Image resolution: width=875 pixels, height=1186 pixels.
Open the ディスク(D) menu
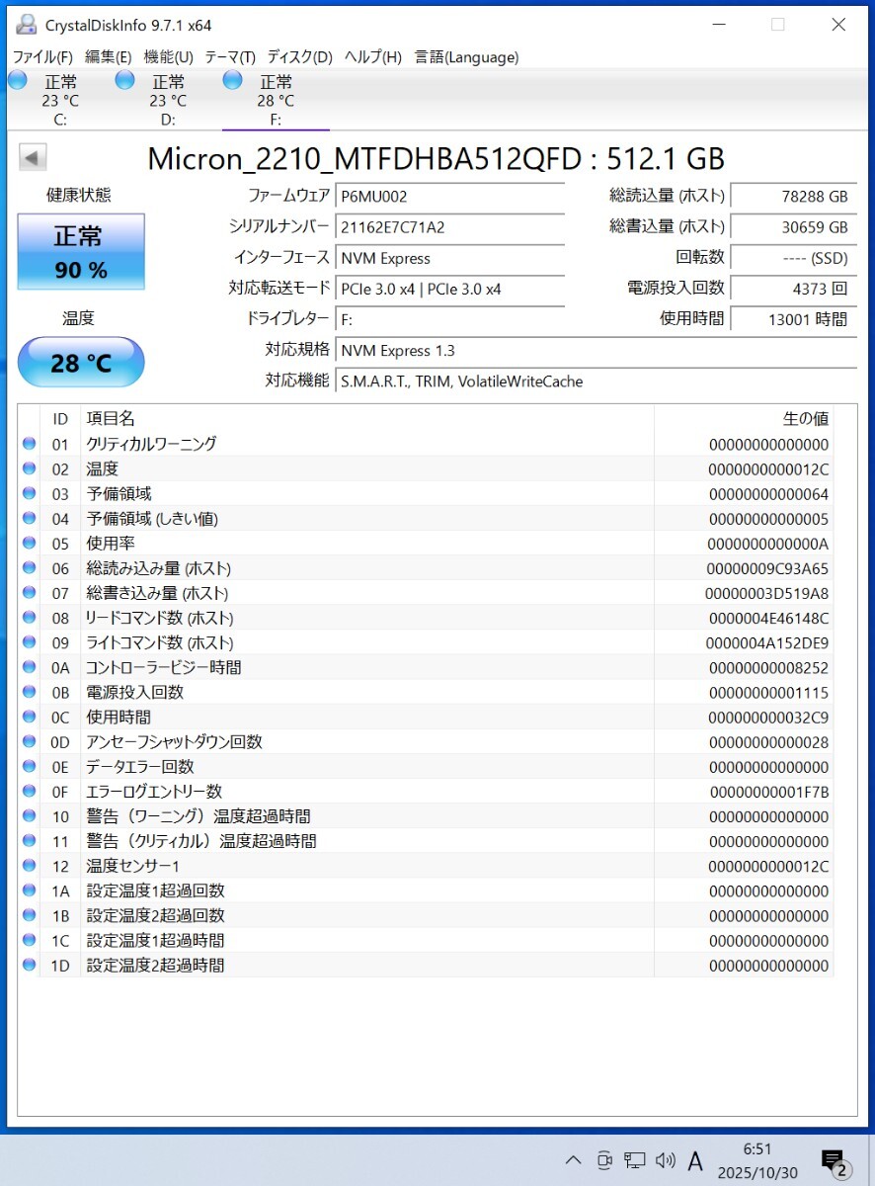coord(298,57)
